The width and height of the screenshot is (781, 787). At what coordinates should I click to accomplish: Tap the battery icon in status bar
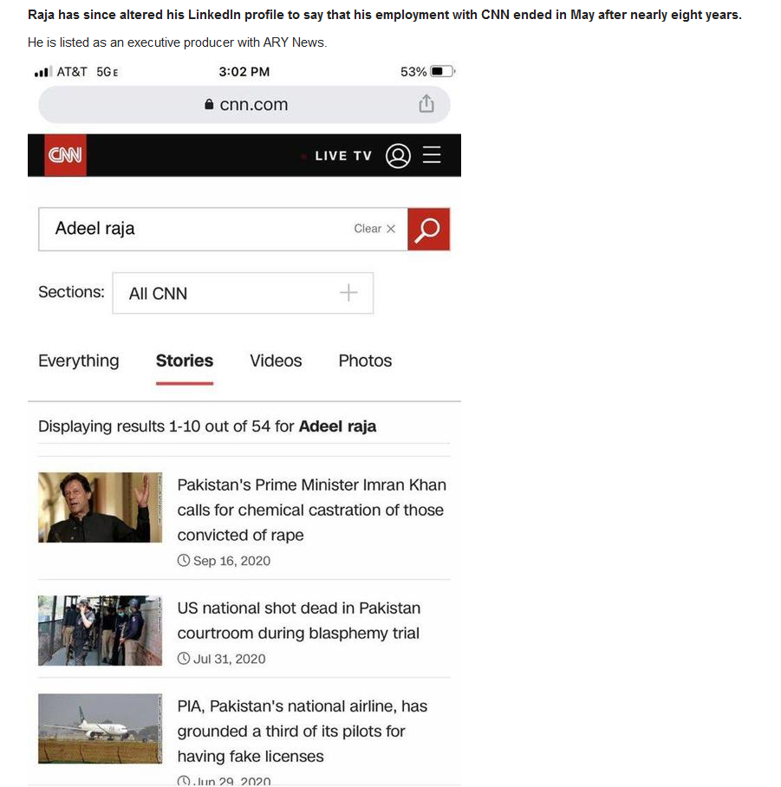click(x=442, y=71)
